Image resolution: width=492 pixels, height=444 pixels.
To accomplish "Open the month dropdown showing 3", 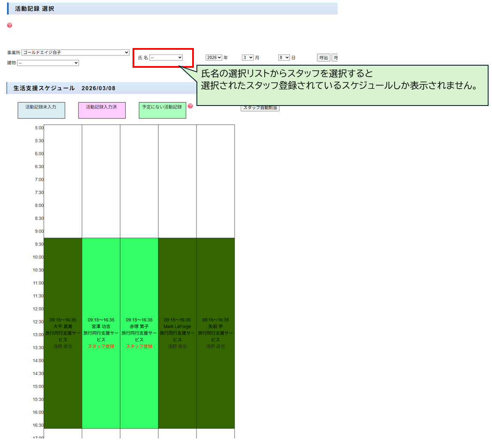I will (248, 57).
